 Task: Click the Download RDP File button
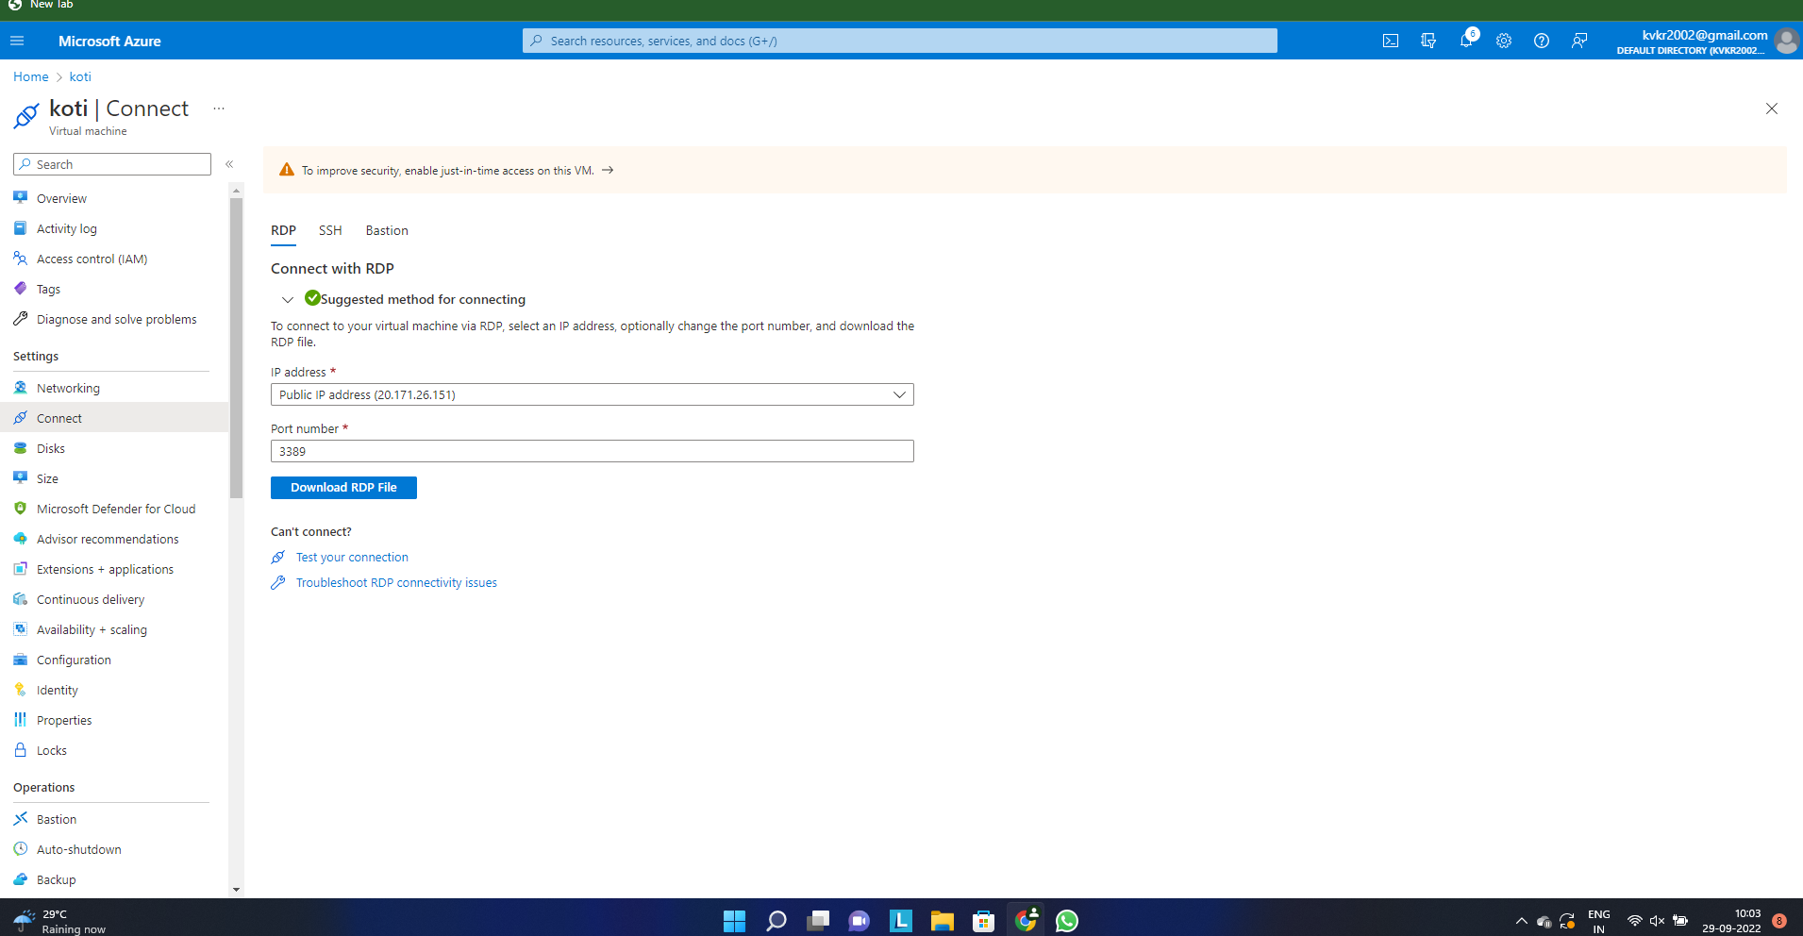pos(342,487)
